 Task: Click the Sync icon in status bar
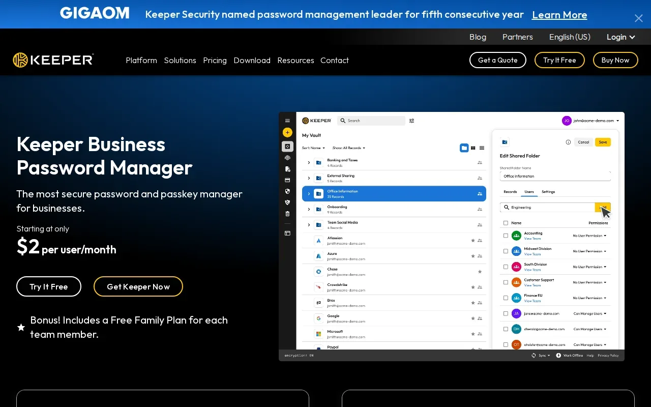click(534, 355)
